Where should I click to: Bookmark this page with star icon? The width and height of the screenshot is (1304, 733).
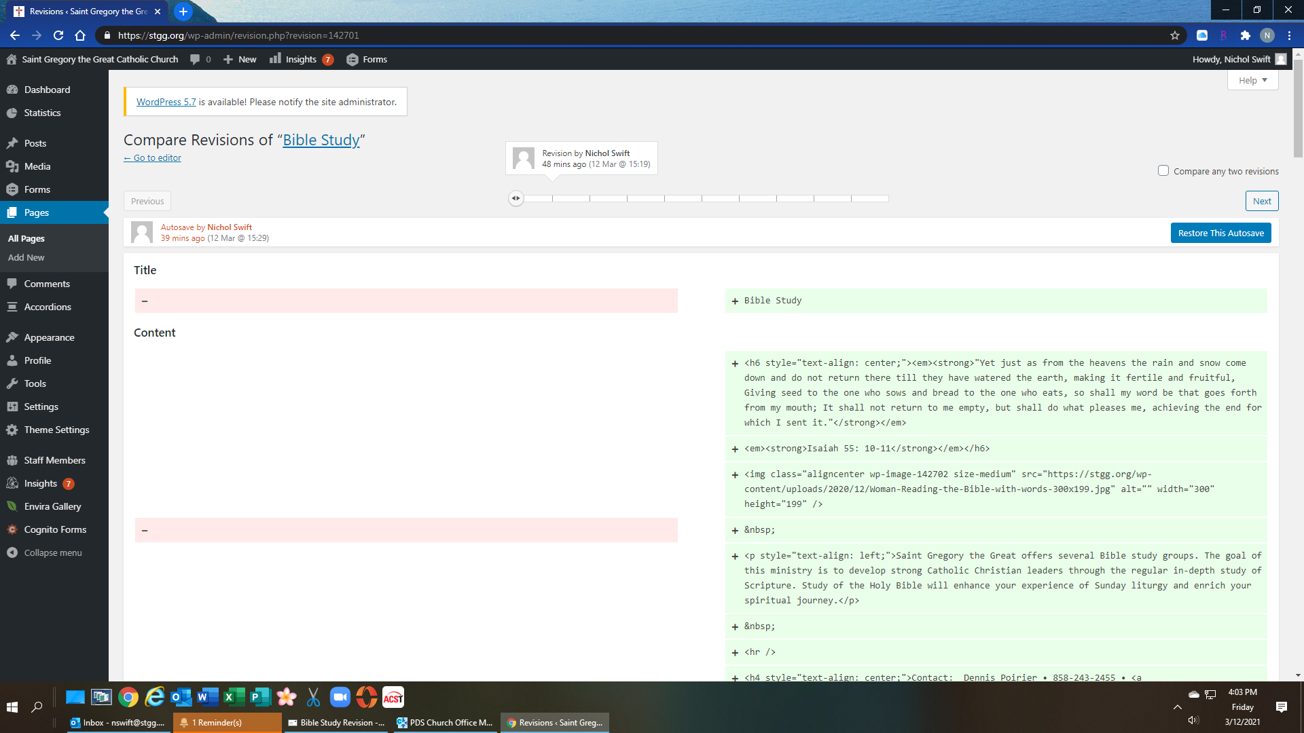tap(1175, 35)
